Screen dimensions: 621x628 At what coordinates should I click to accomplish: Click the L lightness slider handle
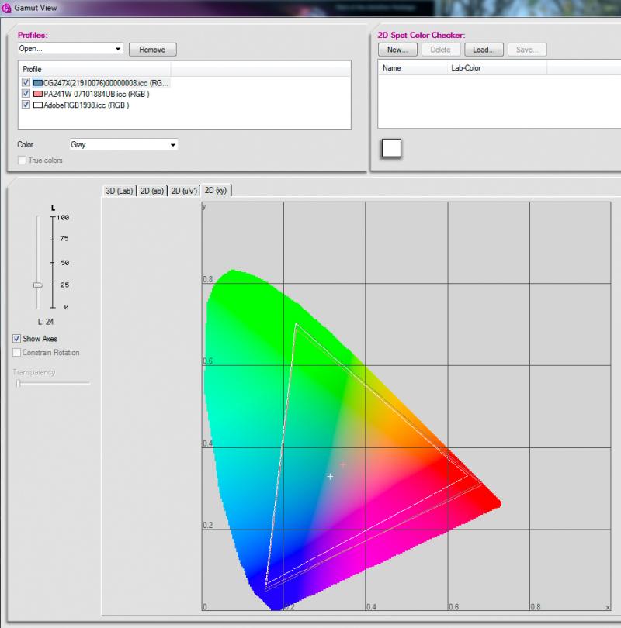click(x=38, y=285)
